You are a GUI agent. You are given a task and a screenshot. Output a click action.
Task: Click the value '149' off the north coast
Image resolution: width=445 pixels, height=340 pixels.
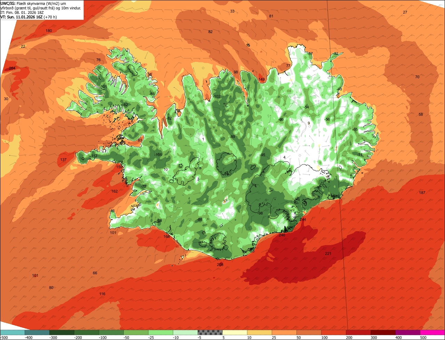(x=261, y=80)
